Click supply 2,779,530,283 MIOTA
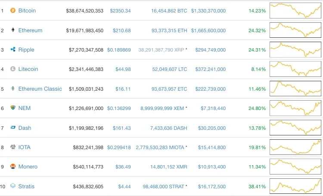 (160, 147)
